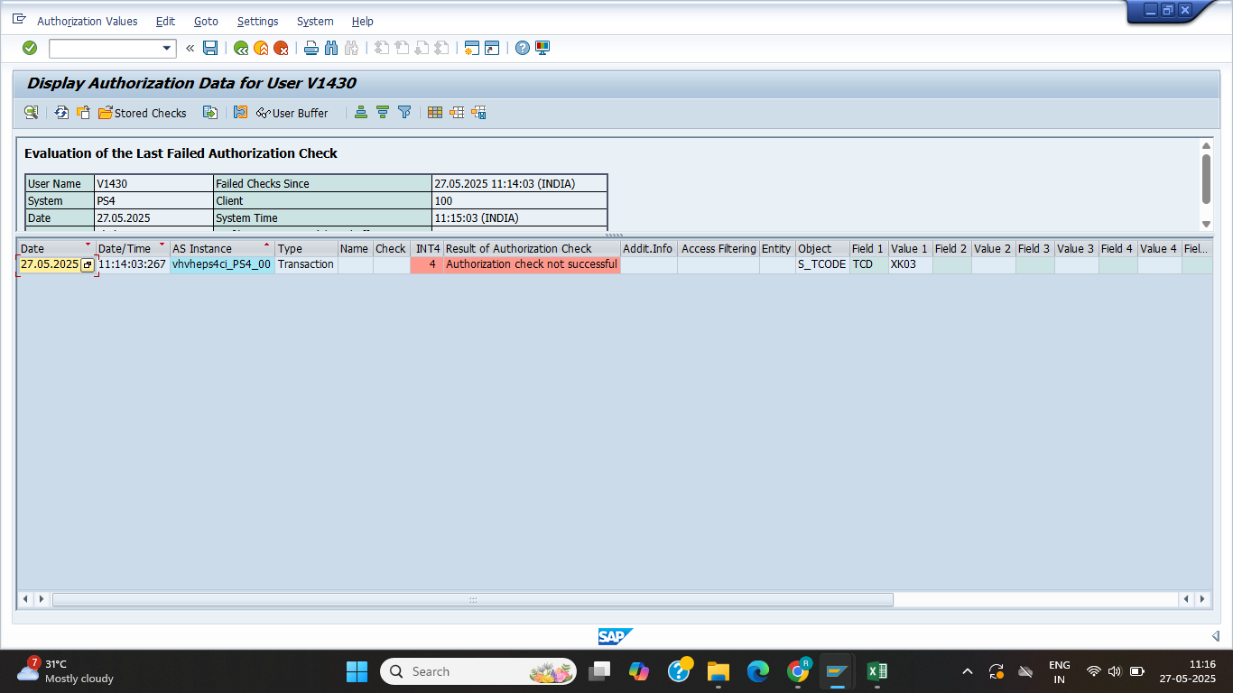Click the green Enter checkmark icon
Image resolution: width=1233 pixels, height=693 pixels.
[x=30, y=48]
